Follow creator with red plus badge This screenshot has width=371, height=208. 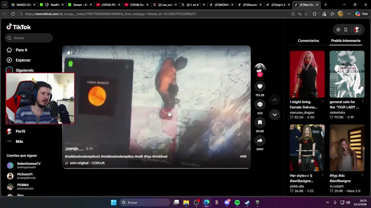260,75
